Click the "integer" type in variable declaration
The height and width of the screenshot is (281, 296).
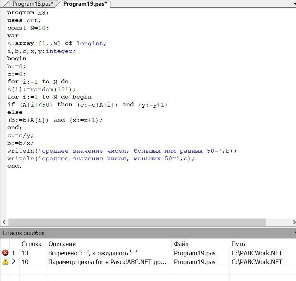point(59,51)
